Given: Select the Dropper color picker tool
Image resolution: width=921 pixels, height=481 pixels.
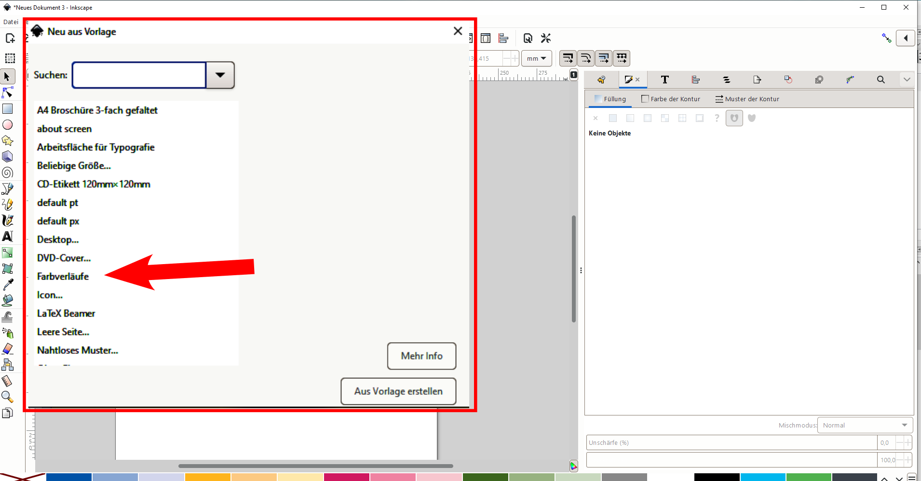Looking at the screenshot, I should pos(8,285).
